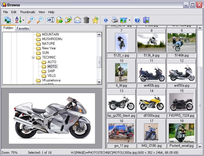The height and width of the screenshot is (156, 204).
Task: Open the Thumbnails menu
Action: click(x=28, y=12)
